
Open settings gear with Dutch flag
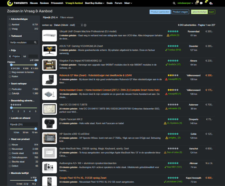211,3
